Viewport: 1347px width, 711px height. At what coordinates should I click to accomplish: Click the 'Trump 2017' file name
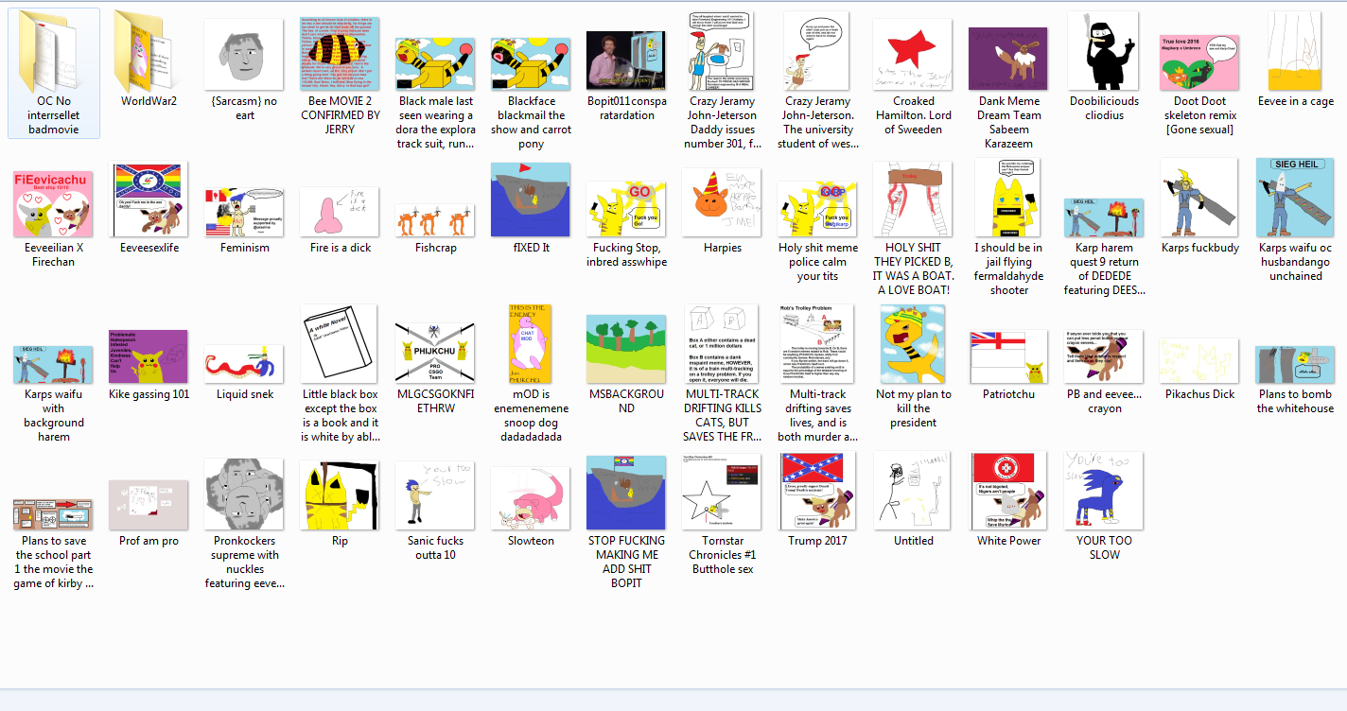(817, 541)
